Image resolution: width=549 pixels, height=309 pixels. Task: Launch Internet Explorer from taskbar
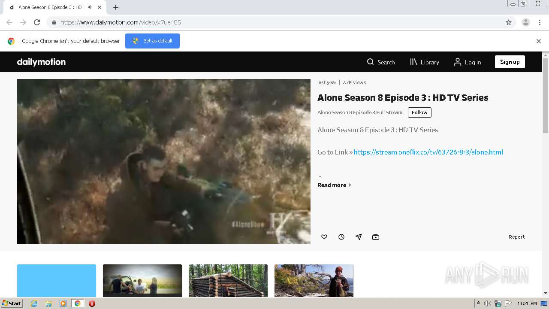(x=34, y=303)
